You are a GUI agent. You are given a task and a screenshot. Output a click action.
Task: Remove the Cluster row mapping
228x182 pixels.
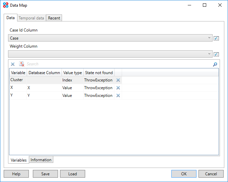click(x=118, y=80)
